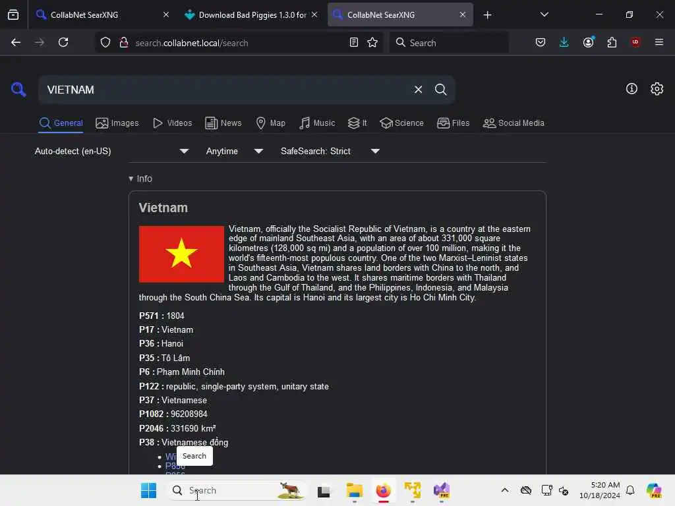Show hidden system tray icons
The width and height of the screenshot is (675, 506).
[x=504, y=490]
